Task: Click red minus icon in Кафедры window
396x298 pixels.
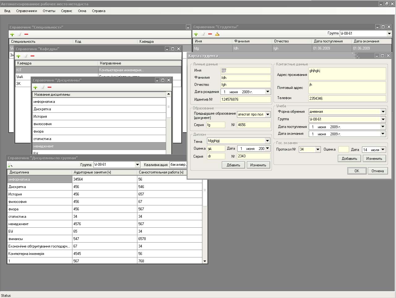Action: point(32,56)
